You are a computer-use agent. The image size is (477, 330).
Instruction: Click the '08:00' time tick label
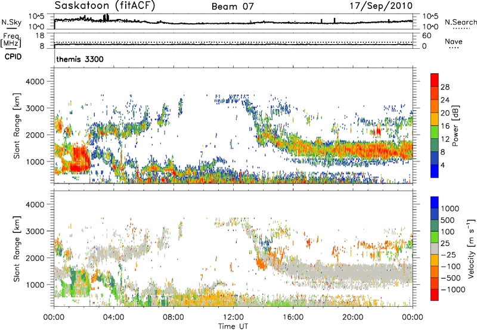coord(174,317)
